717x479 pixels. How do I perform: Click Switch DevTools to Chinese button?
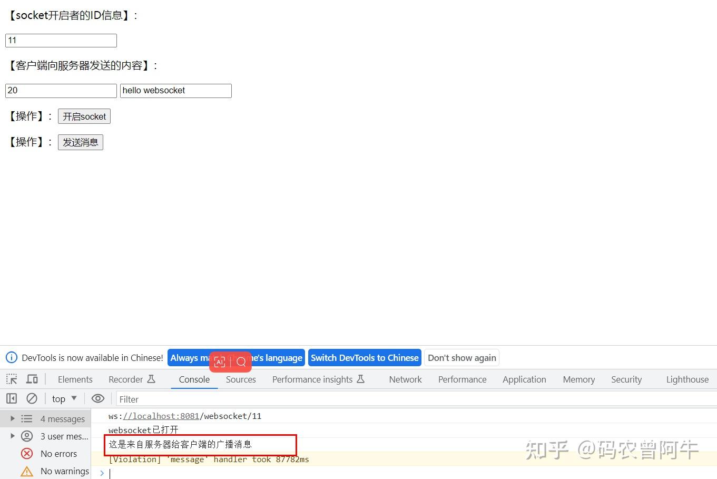(x=365, y=358)
